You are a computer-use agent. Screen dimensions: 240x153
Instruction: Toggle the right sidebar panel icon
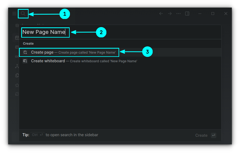187,14
